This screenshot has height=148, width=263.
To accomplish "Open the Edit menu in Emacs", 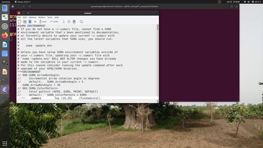I will (x=25, y=17).
